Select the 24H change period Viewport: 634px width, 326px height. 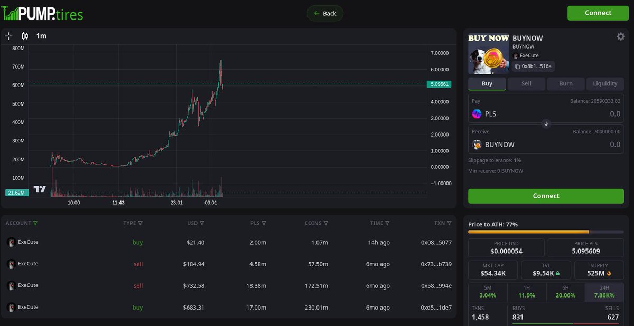click(604, 292)
